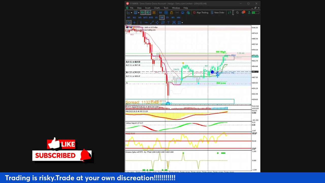The width and height of the screenshot is (325, 183).
Task: Expand the shapes objects dropdown arrow
Action: pyautogui.click(x=182, y=23)
